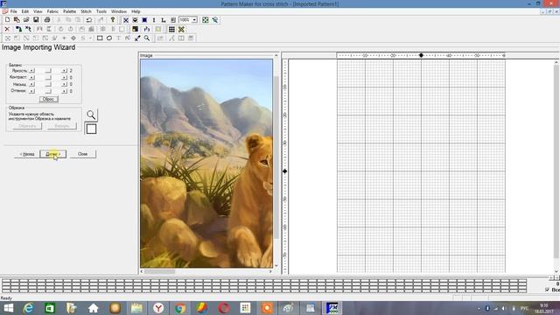Open Yandex browser from the taskbar

pos(158,308)
